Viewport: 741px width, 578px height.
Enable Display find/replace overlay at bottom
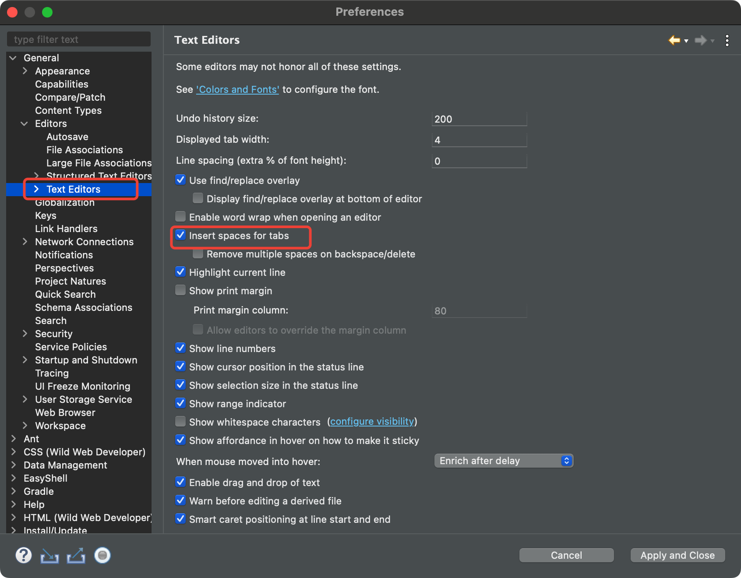(198, 198)
